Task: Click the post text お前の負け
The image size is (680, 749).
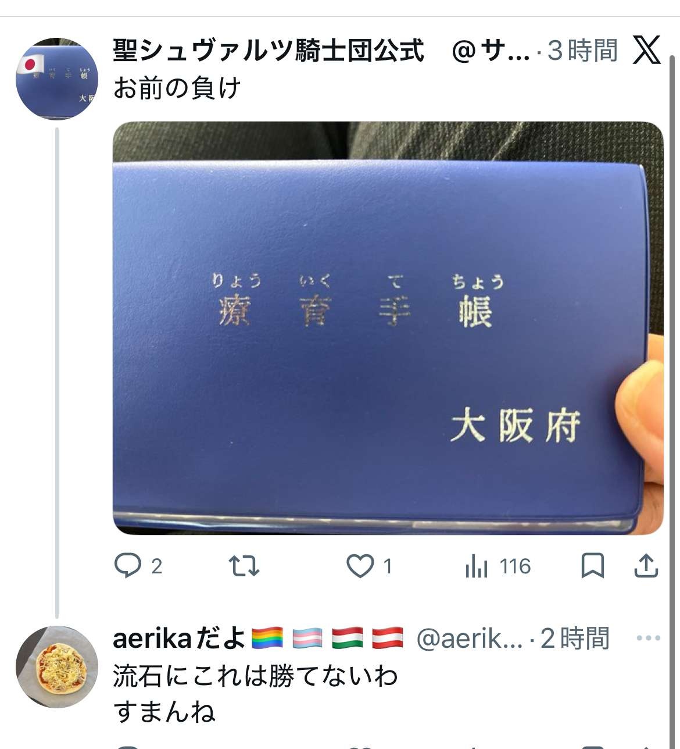Action: [177, 88]
